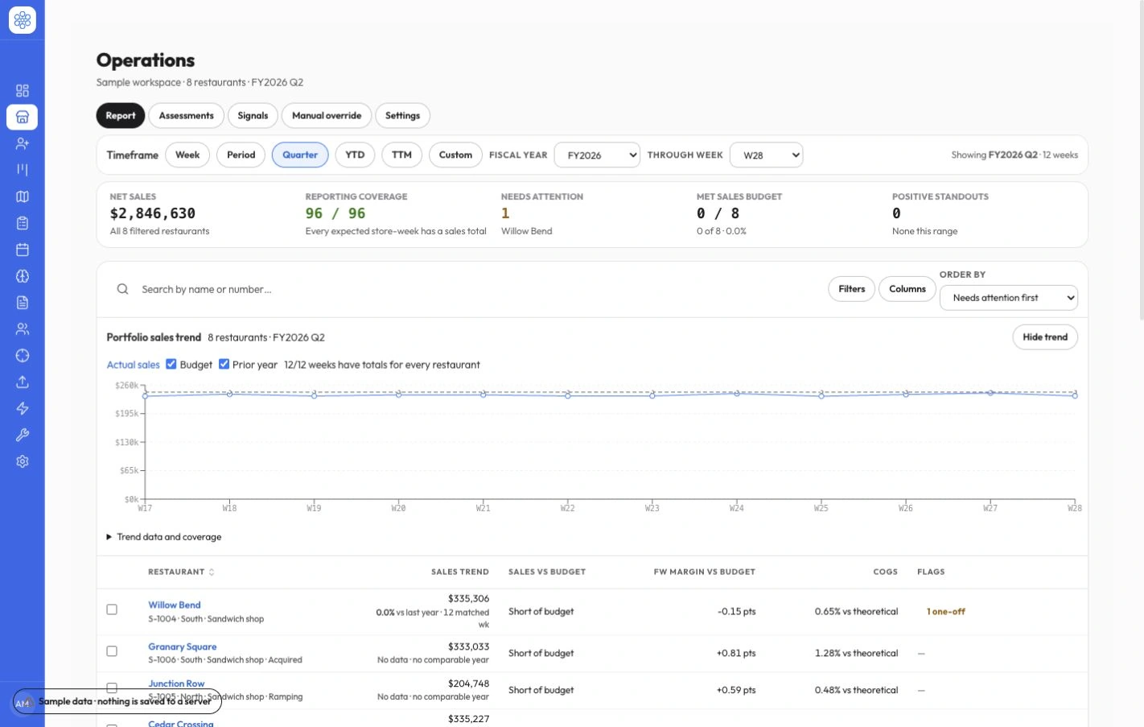Click the fork and knife sidebar icon
The width and height of the screenshot is (1144, 727).
pos(23,170)
